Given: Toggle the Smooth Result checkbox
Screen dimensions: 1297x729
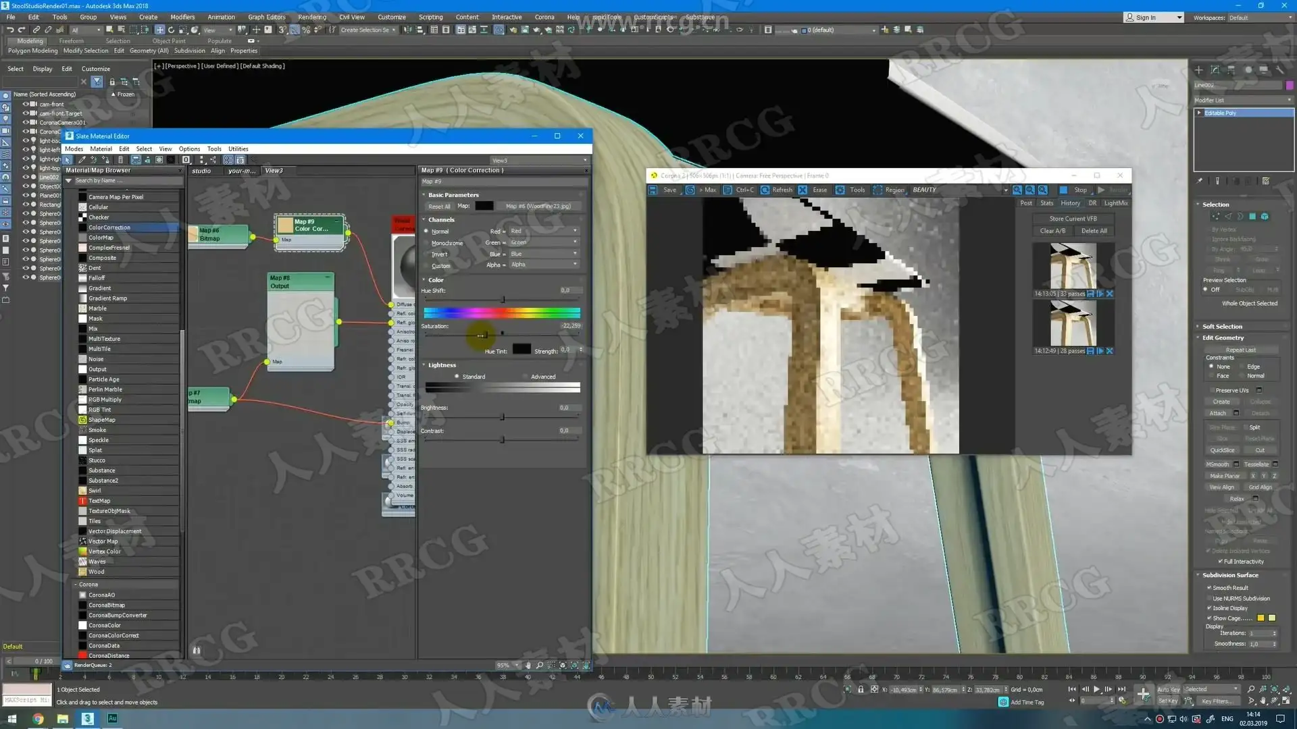Looking at the screenshot, I should 1209,588.
